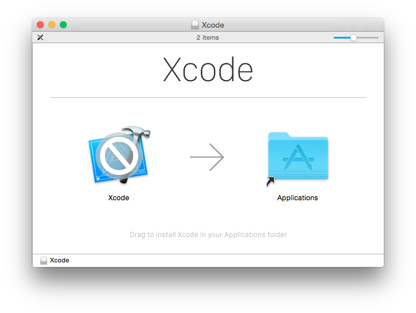Minimize the window with yellow button
This screenshot has height=313, width=416.
click(x=52, y=25)
